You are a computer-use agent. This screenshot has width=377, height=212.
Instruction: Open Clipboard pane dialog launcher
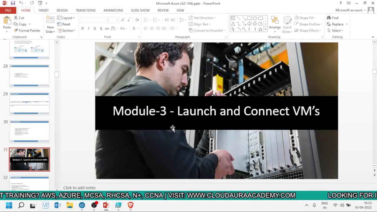[x=41, y=37]
